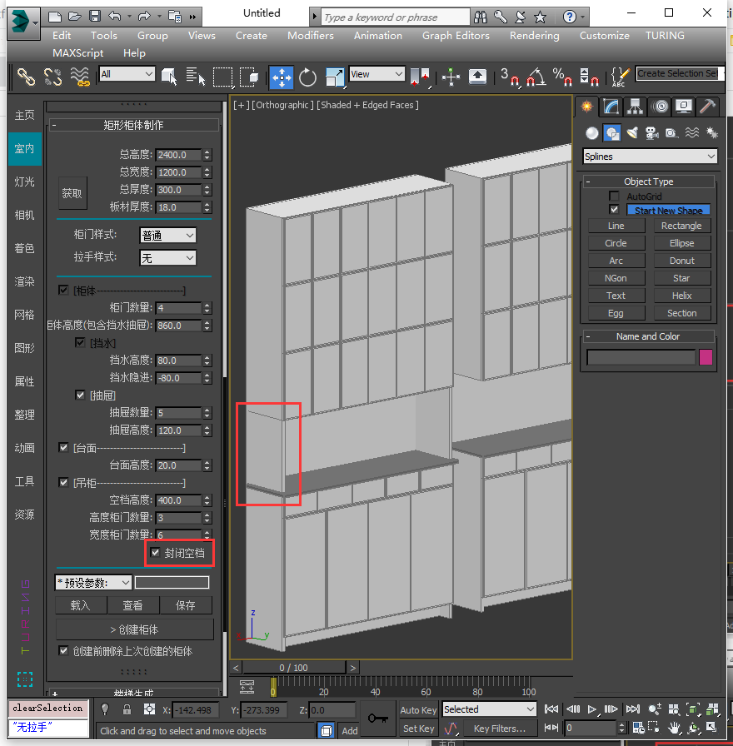Viewport: 733px width, 746px height.
Task: Click the Spinner Snap Toggle icon
Action: click(x=589, y=77)
